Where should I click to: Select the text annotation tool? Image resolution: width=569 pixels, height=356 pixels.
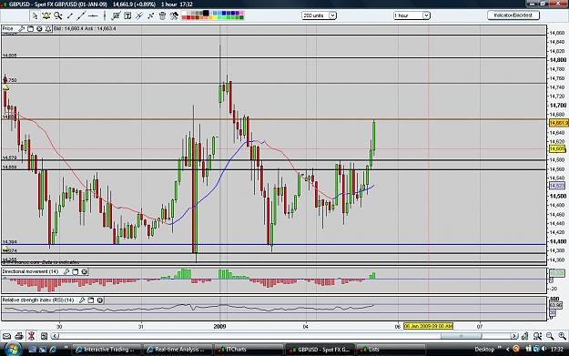coord(127,15)
